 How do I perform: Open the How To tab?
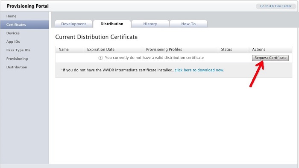click(x=188, y=24)
